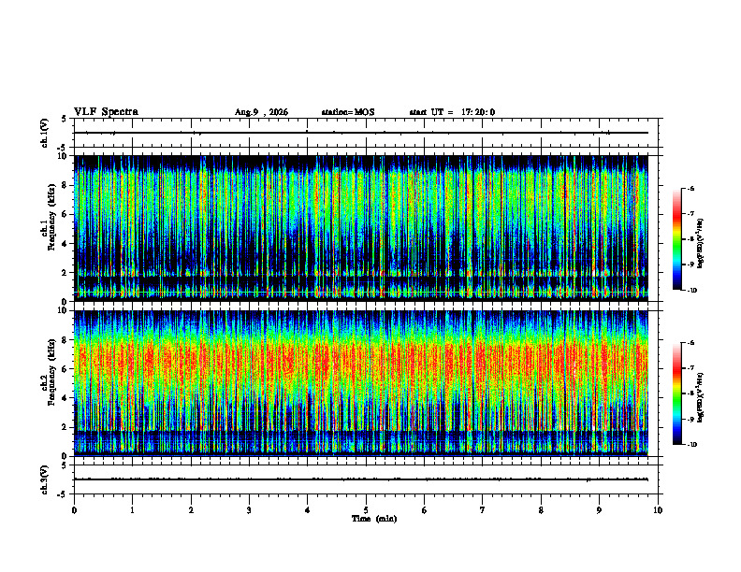The image size is (741, 572).
Task: Click the ch.3 voltage waveform strip
Action: coord(366,479)
